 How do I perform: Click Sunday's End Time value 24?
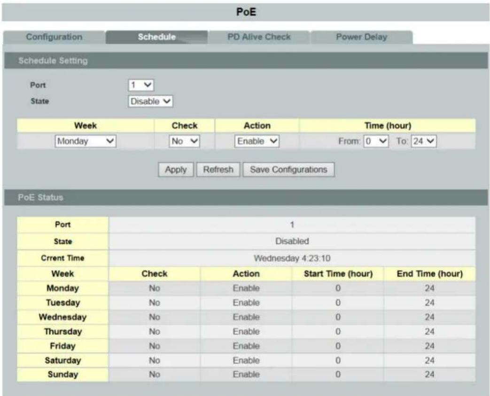coord(430,374)
